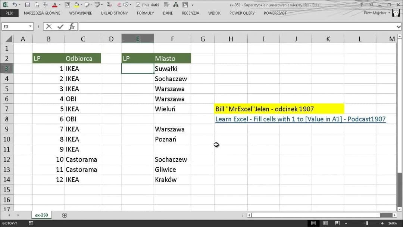Open the Name Box dropdown arrow

31,27
